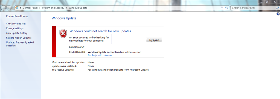Image resolution: width=280 pixels, height=99 pixels.
Task: Click the Code 80244004 error text
Action: coord(77,52)
